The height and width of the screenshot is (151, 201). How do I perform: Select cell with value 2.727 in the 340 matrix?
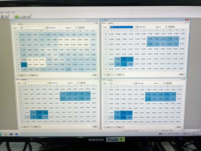tap(124, 59)
